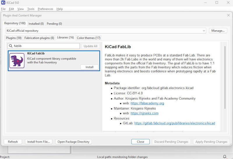Click the magnifier icon in search box

(11, 46)
